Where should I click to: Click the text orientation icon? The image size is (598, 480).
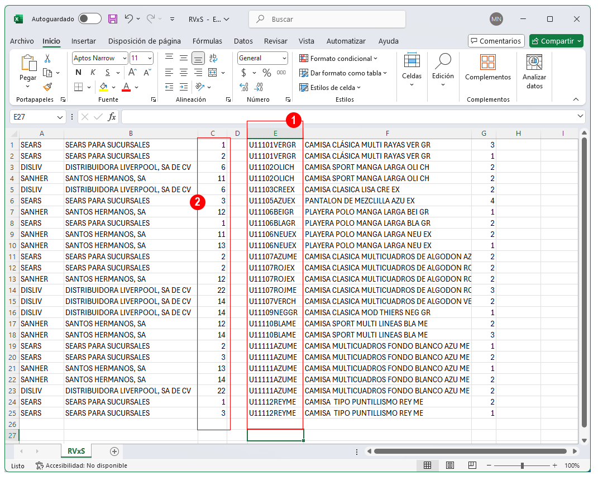coord(200,87)
